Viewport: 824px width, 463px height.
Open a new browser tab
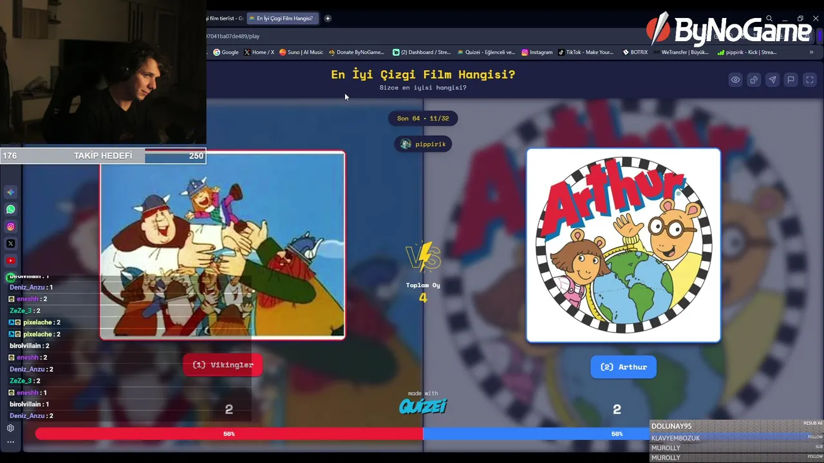pos(328,18)
